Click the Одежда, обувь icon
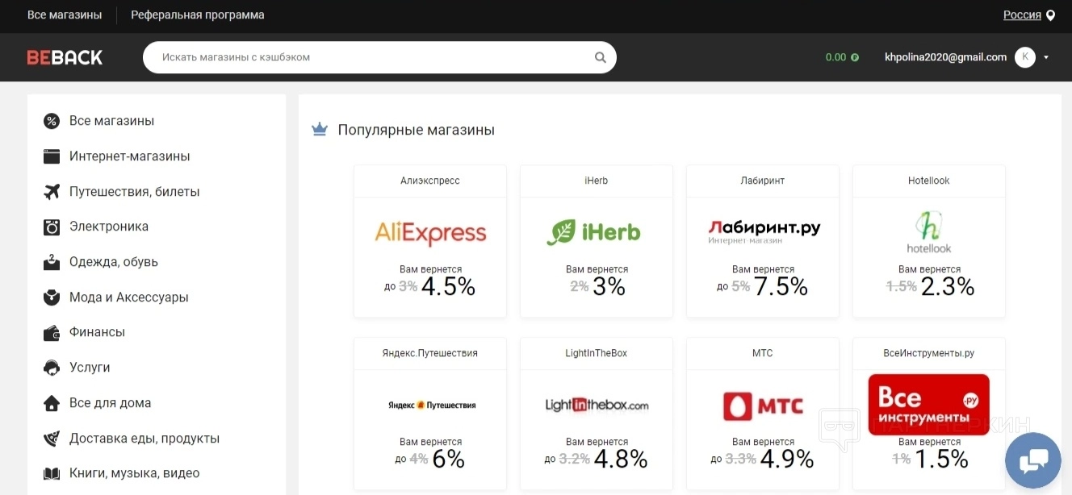Image resolution: width=1072 pixels, height=495 pixels. (52, 262)
